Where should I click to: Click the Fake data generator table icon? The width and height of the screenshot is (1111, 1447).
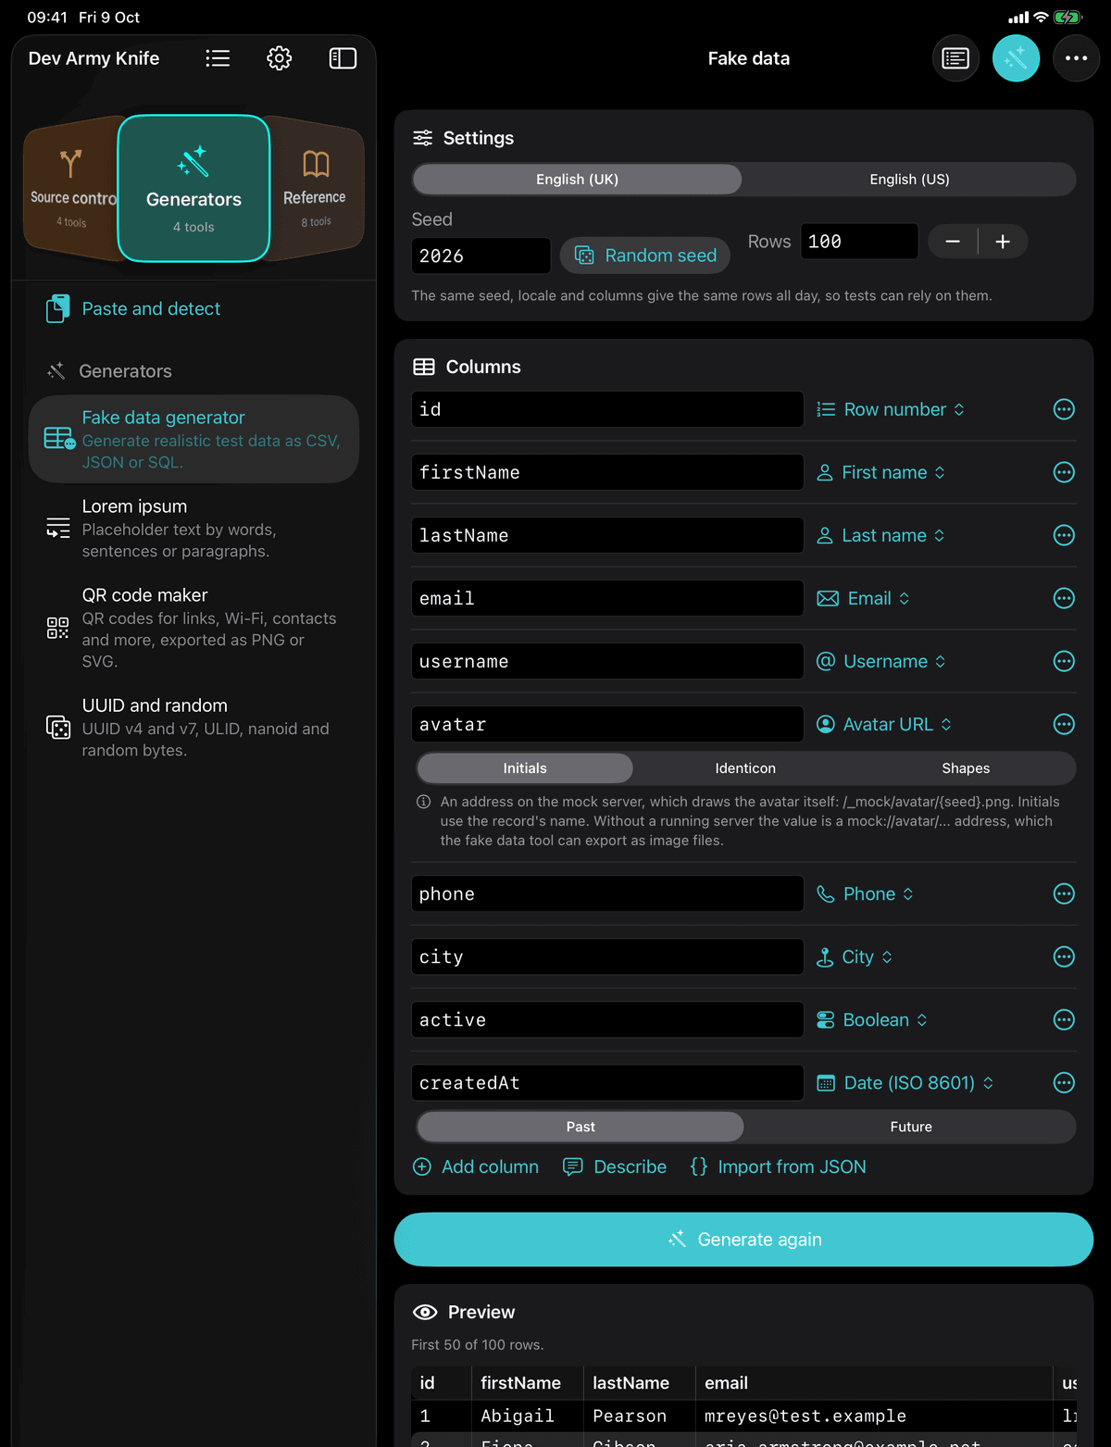tap(59, 438)
